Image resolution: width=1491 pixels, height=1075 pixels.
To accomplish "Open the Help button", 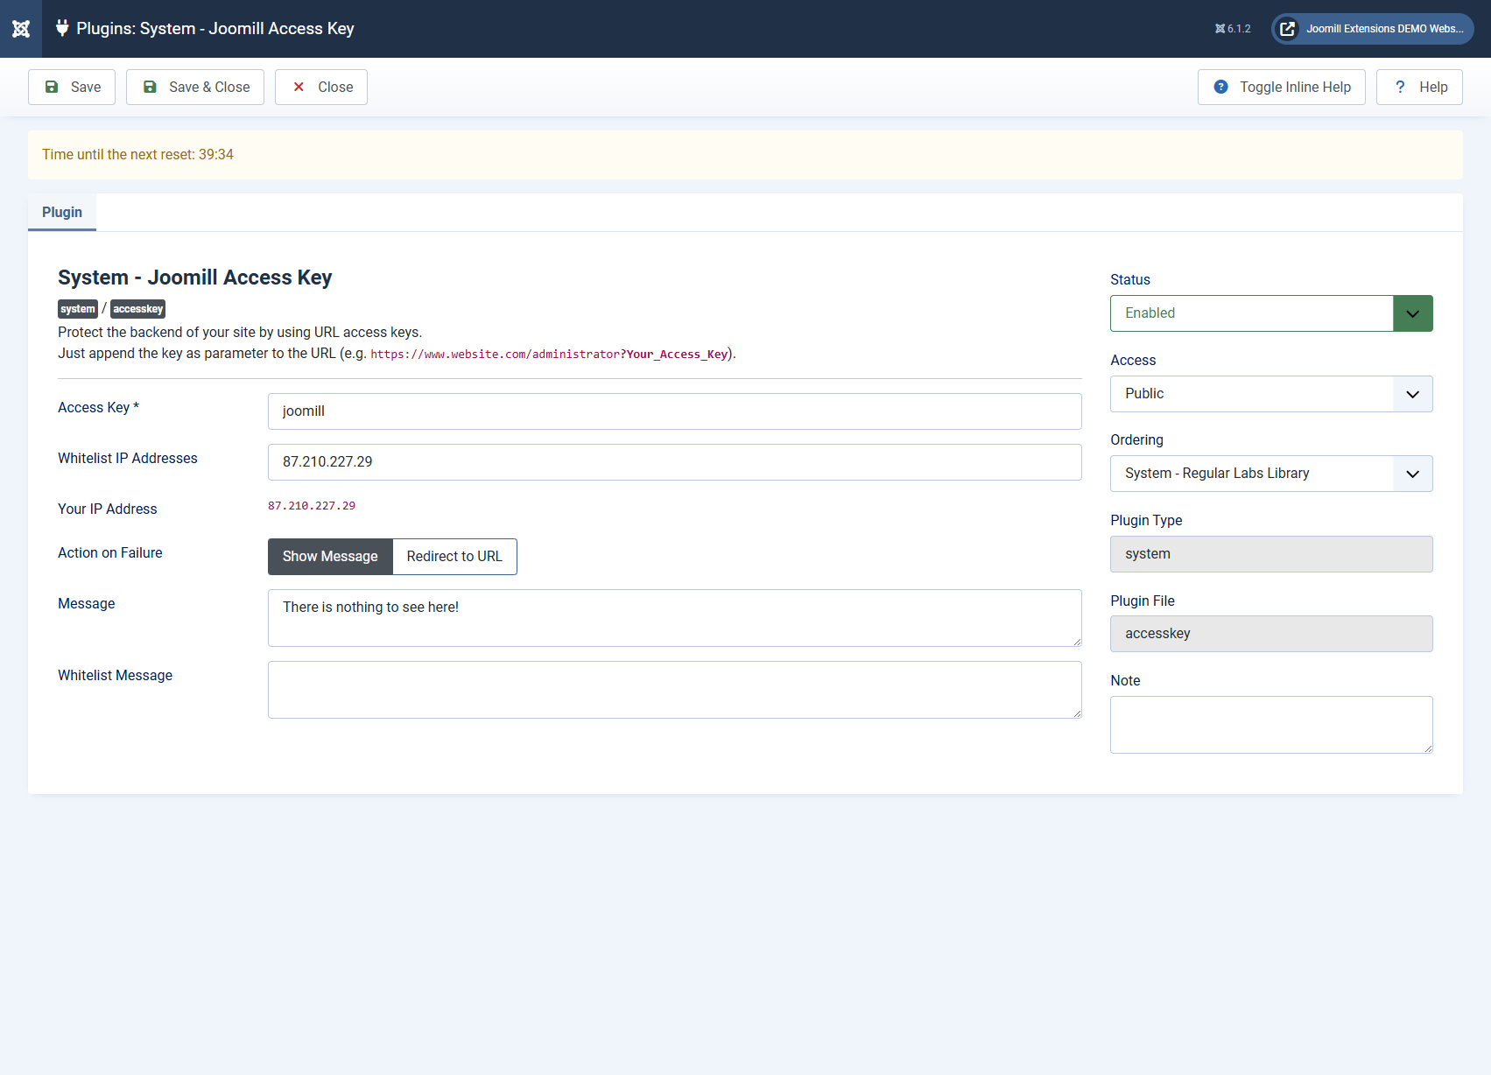I will tap(1419, 88).
